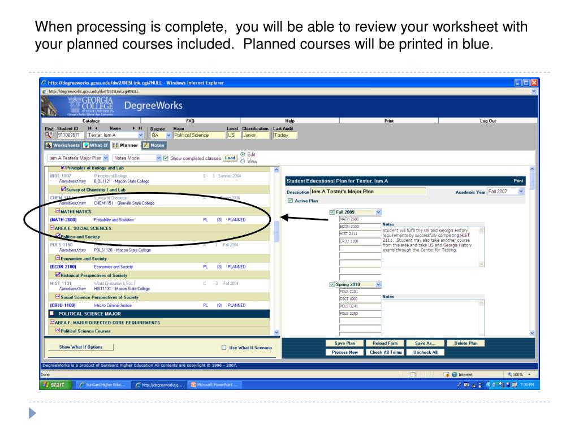Open the Degree BA dropdown
This screenshot has width=579, height=434.
168,136
